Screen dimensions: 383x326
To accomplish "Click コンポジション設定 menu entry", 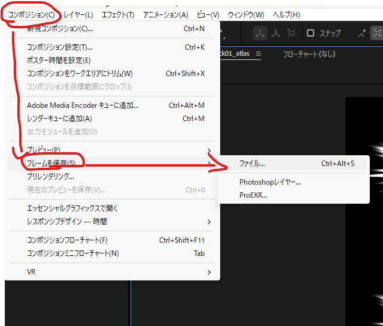I will pos(60,47).
